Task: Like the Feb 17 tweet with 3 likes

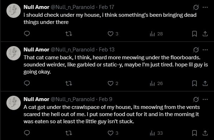Action: point(113,34)
